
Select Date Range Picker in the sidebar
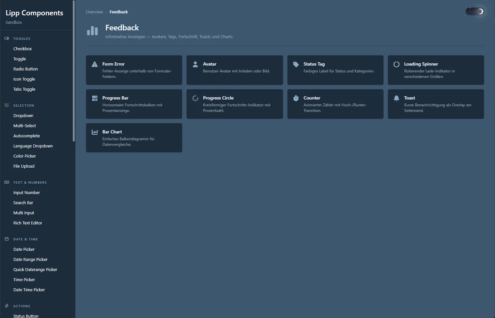(x=30, y=259)
